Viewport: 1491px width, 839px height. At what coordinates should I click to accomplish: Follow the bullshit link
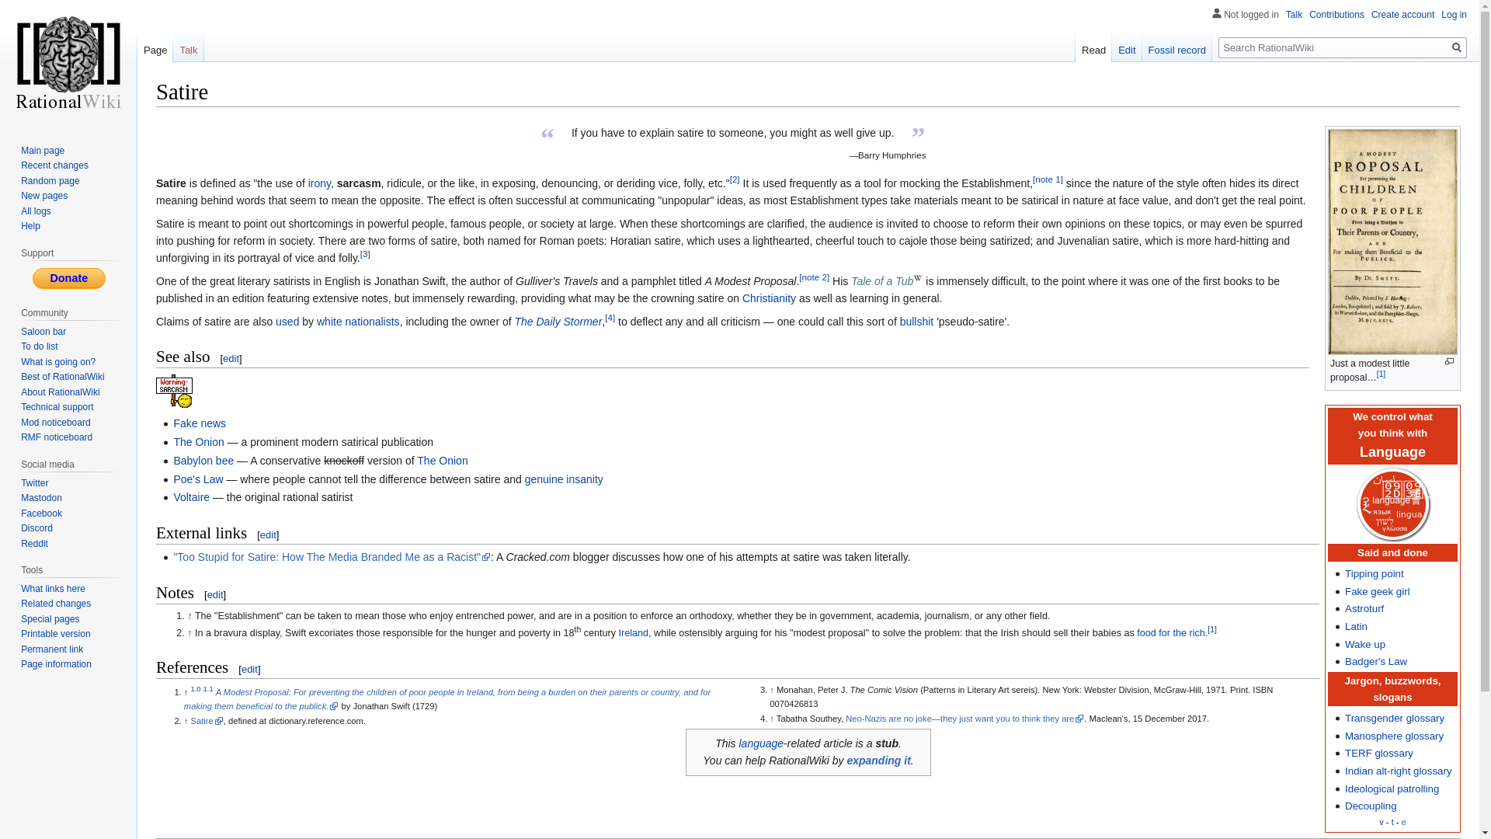(916, 322)
